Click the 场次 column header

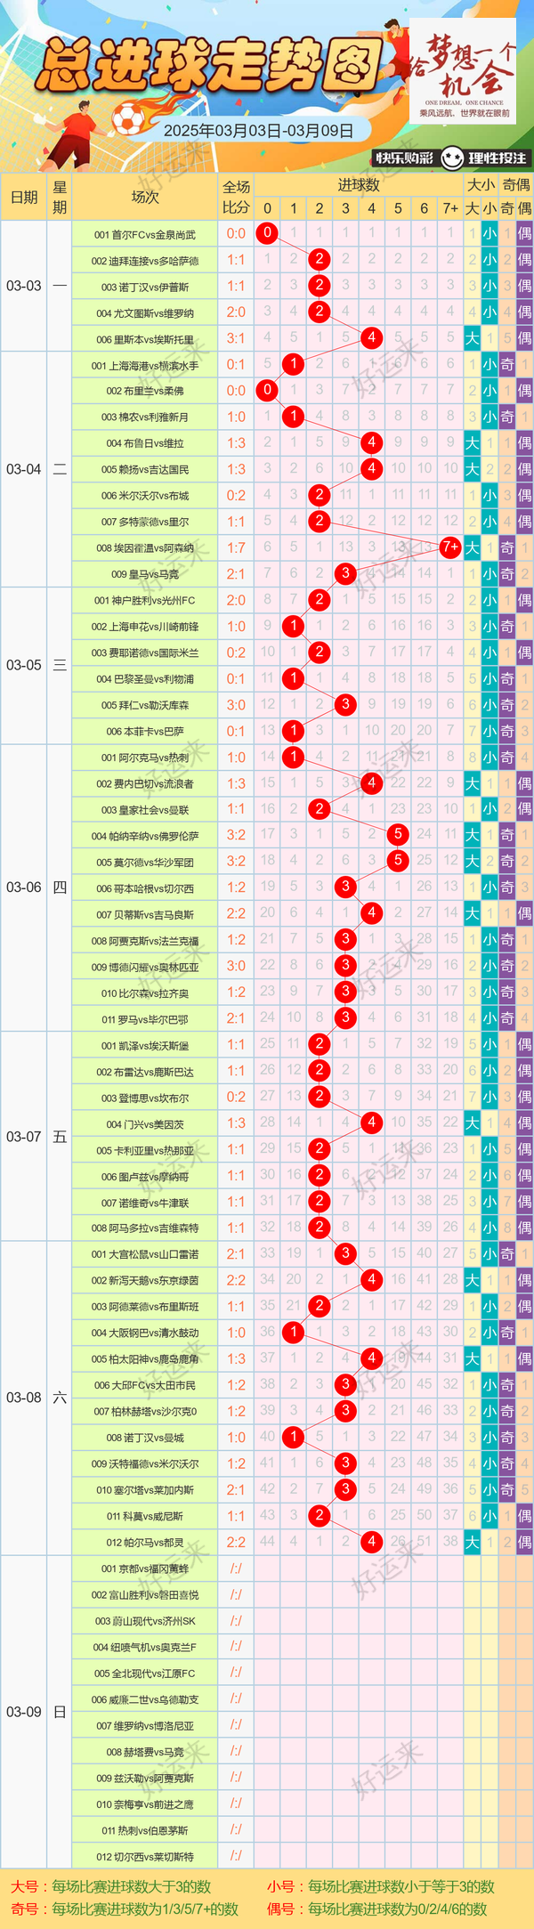(x=145, y=197)
